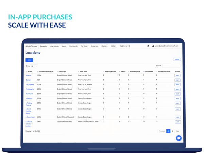204x153 pixels.
Task: Sort the table by Language column
Action: [62, 71]
